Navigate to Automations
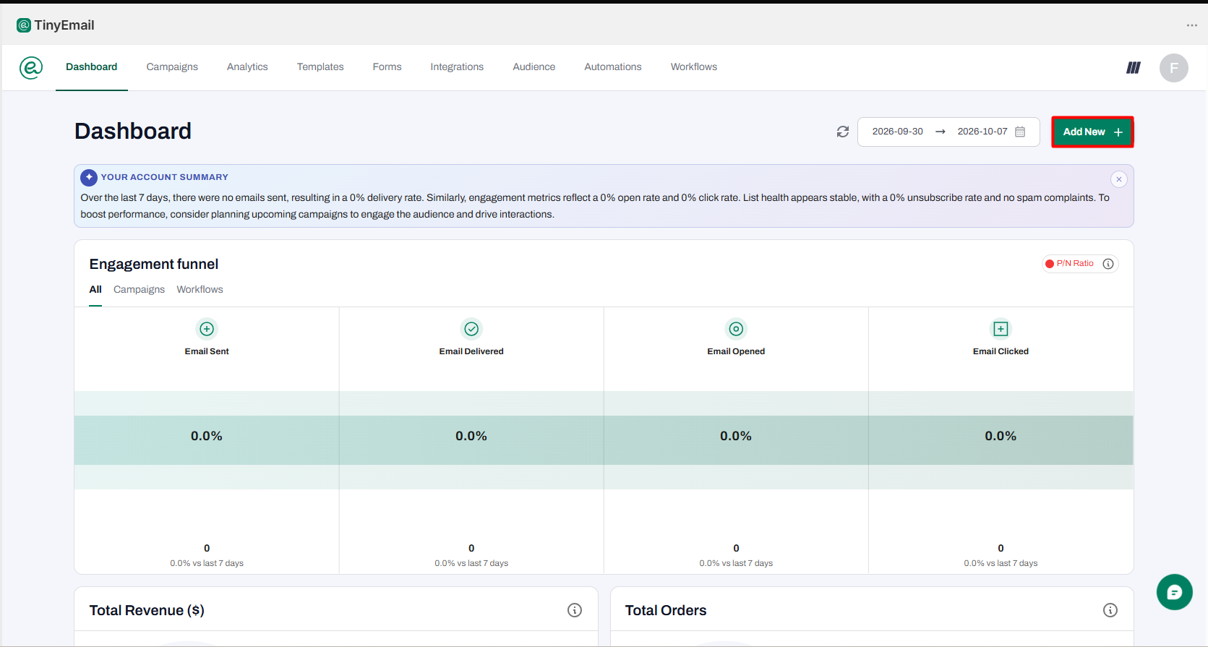The width and height of the screenshot is (1208, 647). (x=613, y=67)
